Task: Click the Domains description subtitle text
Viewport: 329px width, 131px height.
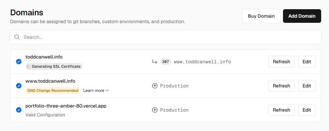Action: tap(98, 21)
